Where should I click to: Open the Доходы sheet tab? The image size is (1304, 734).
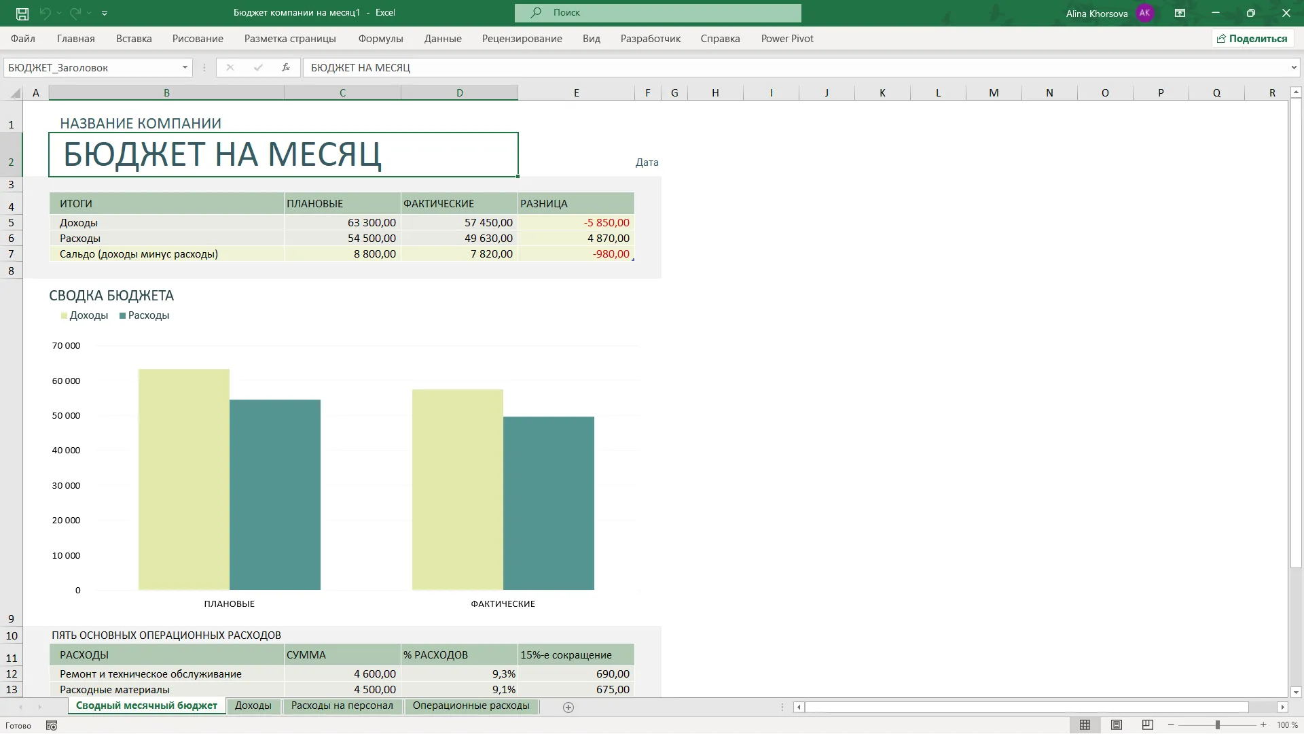pyautogui.click(x=253, y=705)
